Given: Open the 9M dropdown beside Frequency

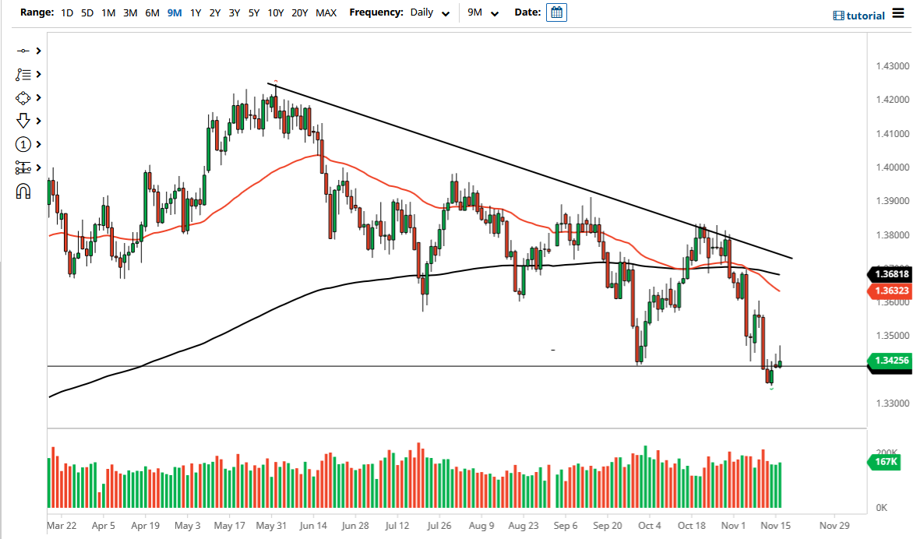Looking at the screenshot, I should click(482, 12).
